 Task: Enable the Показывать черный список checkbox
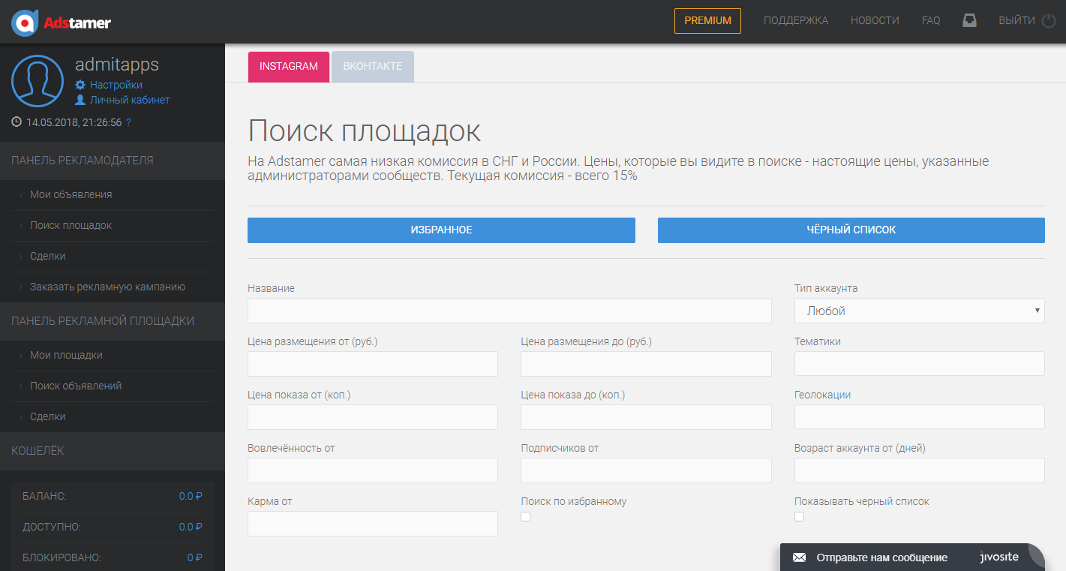(799, 516)
